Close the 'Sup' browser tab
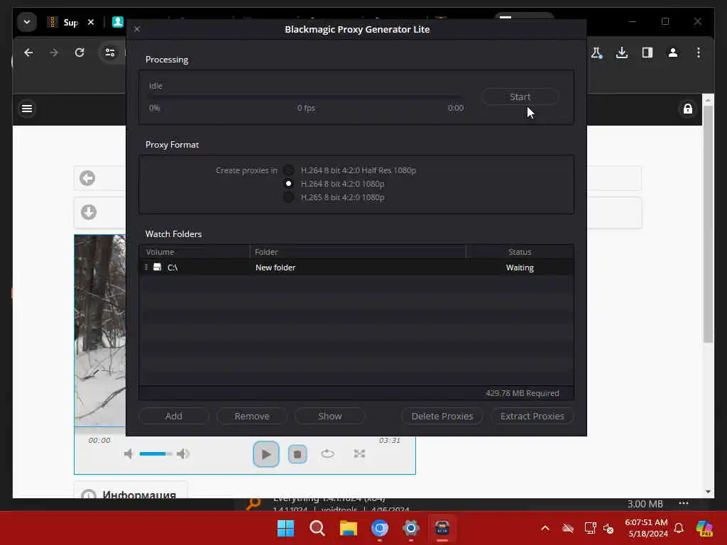727x545 pixels. tap(91, 22)
